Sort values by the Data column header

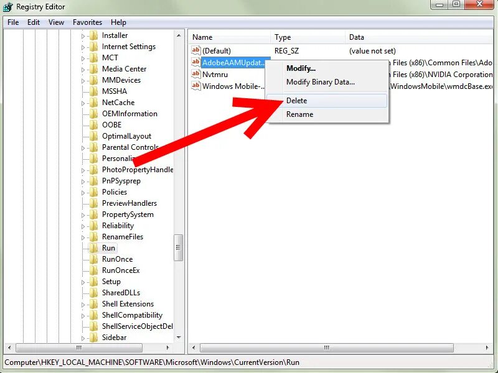(419, 37)
